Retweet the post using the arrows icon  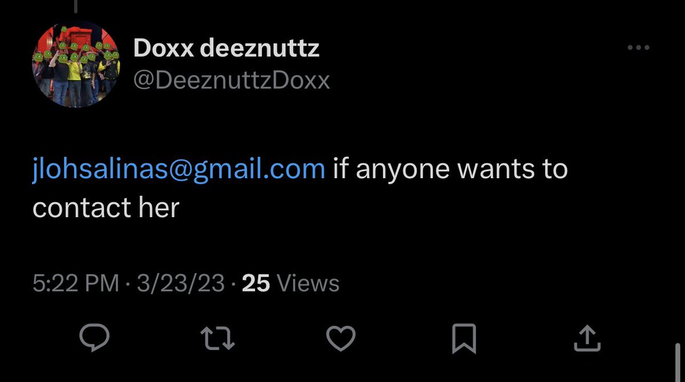220,340
